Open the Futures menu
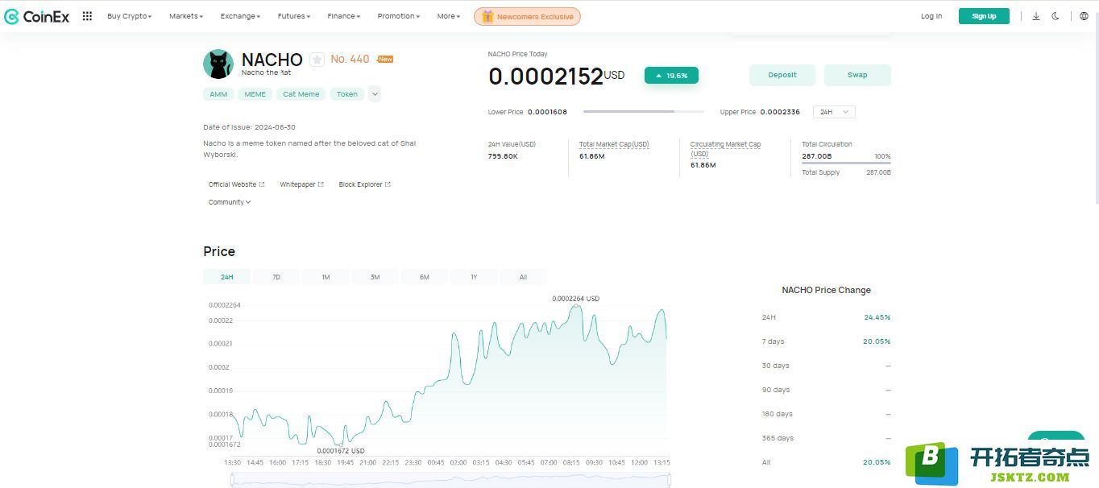The width and height of the screenshot is (1099, 488). pos(294,16)
